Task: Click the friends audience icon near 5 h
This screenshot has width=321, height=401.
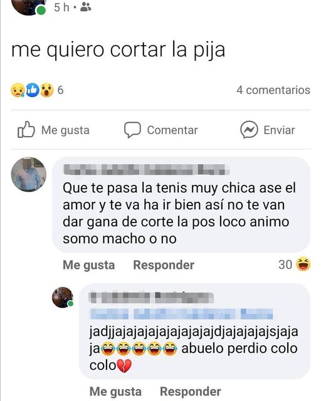Action: click(85, 8)
